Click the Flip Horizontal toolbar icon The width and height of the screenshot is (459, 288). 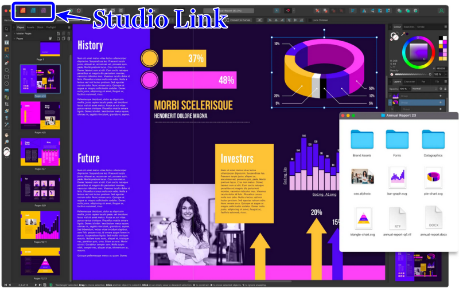364,11
